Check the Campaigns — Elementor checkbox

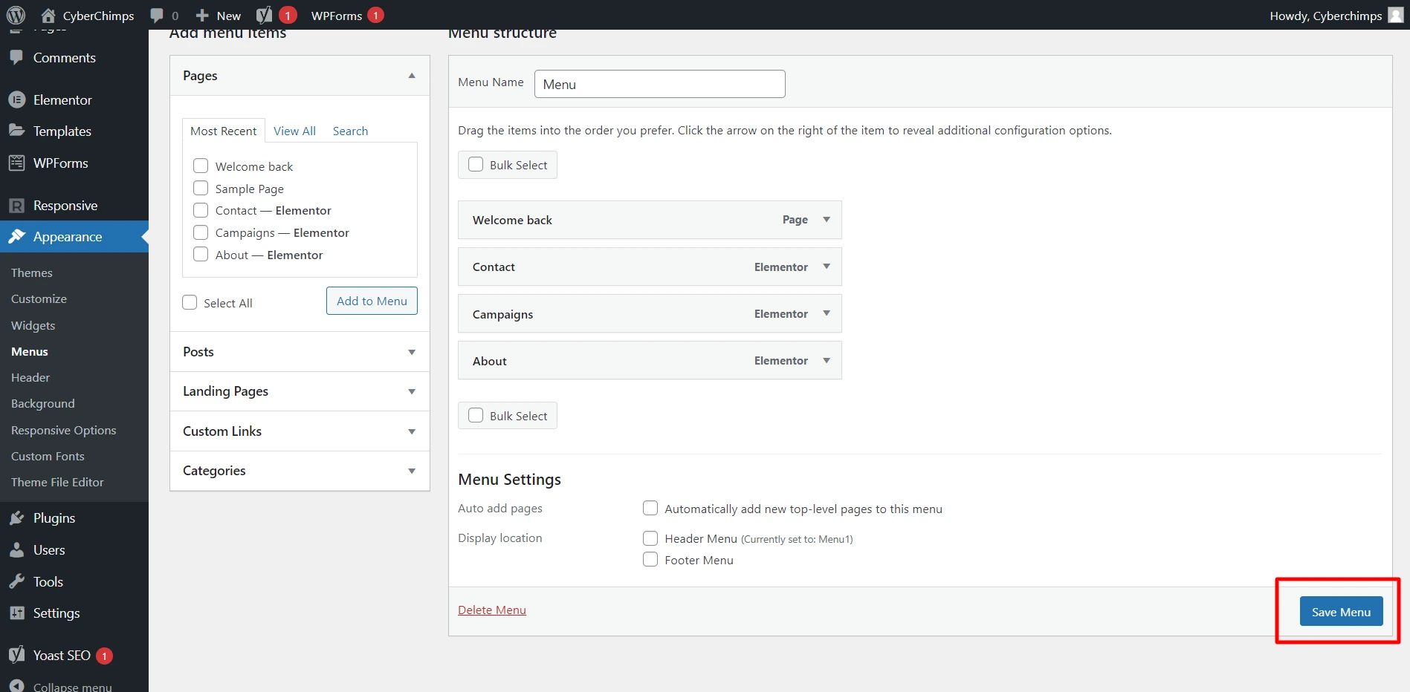tap(201, 232)
